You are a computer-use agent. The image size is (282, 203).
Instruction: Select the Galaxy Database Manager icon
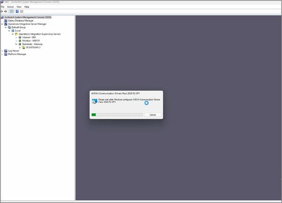[x=6, y=20]
